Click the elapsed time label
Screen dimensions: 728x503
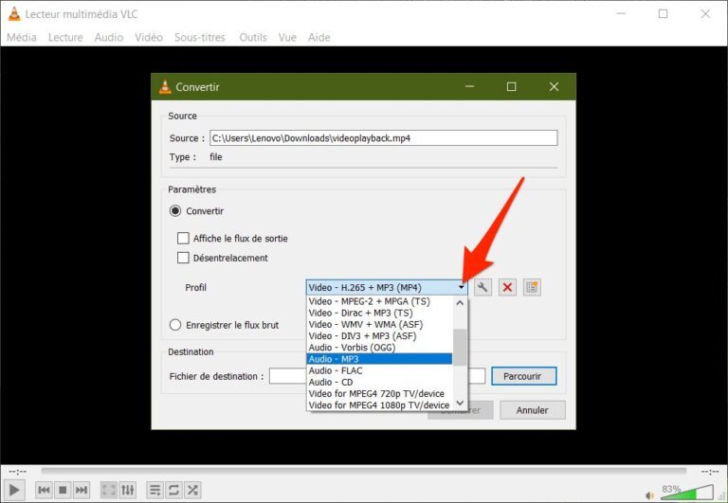(18, 472)
